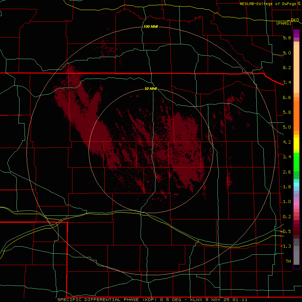Click the 2.6 value on the scale
Image resolution: width=302 pixels, height=302 pixels.
(287, 172)
